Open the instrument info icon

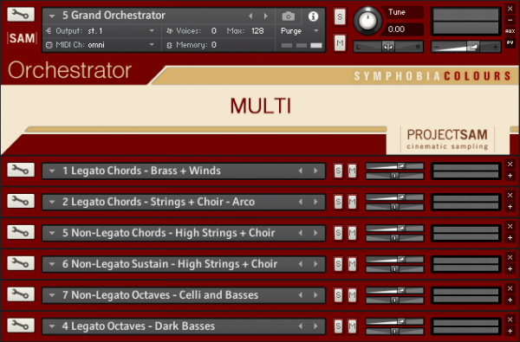tap(313, 16)
